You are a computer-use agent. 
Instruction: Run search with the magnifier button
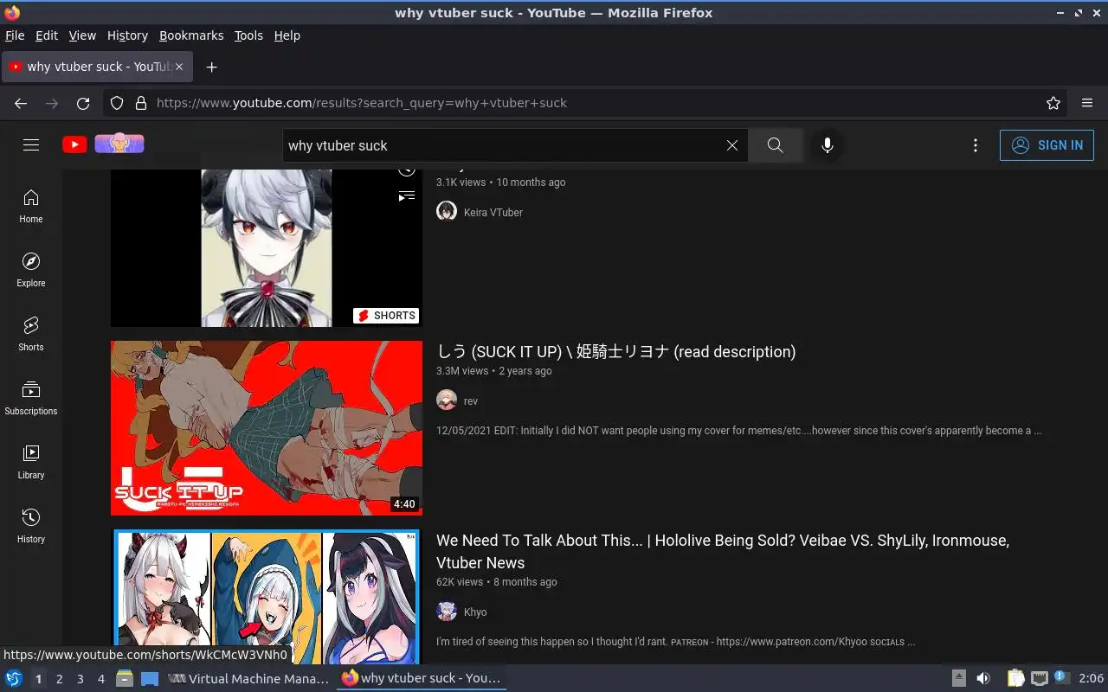[776, 145]
